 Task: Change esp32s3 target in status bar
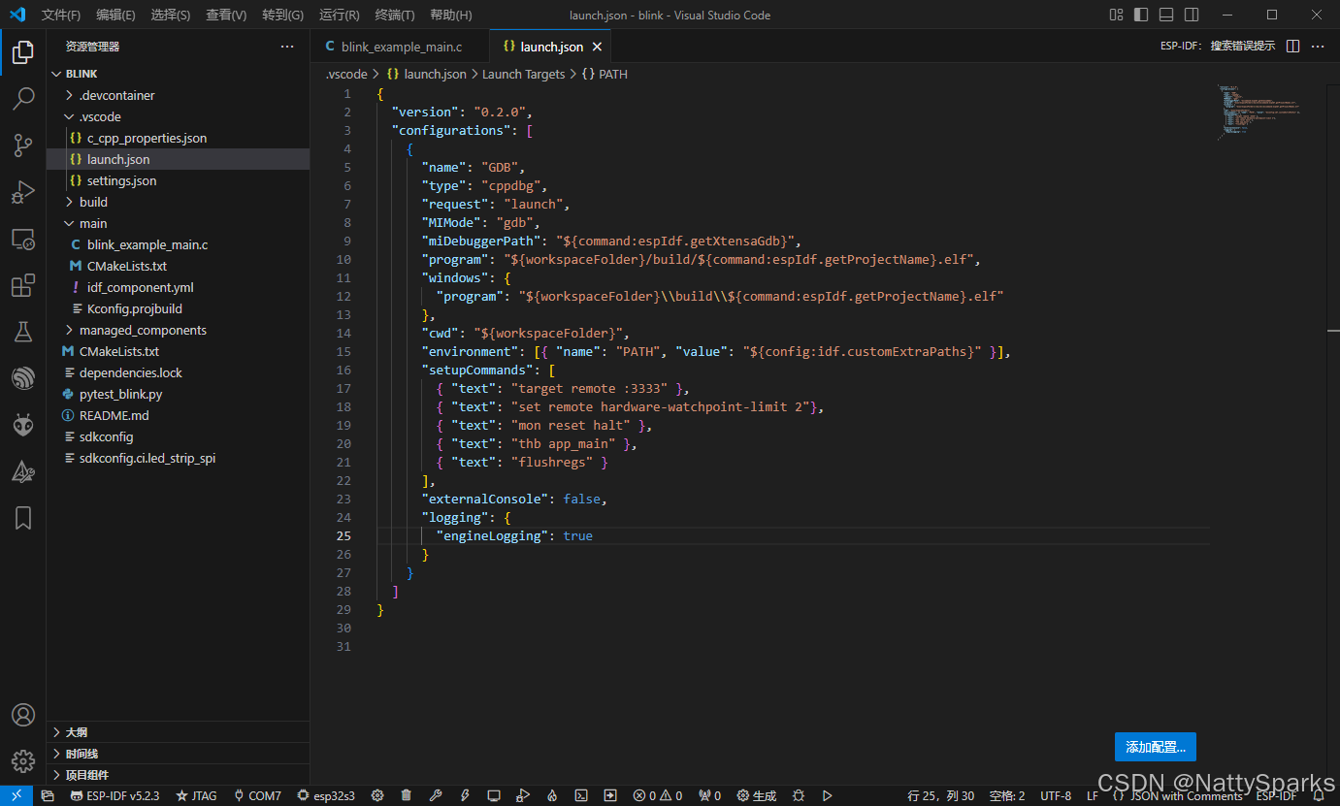tap(327, 795)
